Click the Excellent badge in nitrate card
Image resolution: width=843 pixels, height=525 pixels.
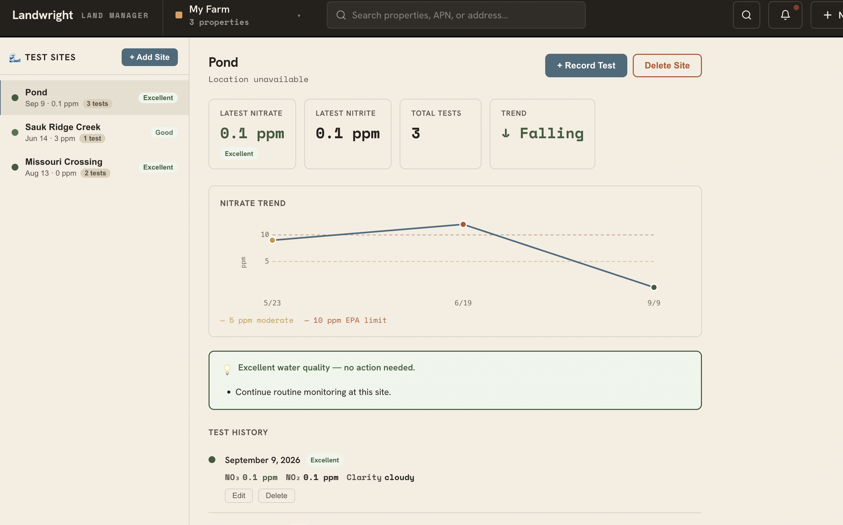(x=239, y=154)
